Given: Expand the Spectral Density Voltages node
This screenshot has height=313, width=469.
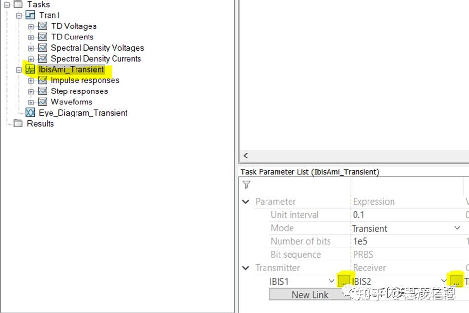Looking at the screenshot, I should [31, 48].
